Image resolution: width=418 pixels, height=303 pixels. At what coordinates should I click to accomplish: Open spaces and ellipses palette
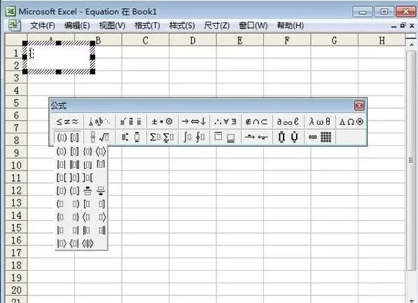click(99, 122)
